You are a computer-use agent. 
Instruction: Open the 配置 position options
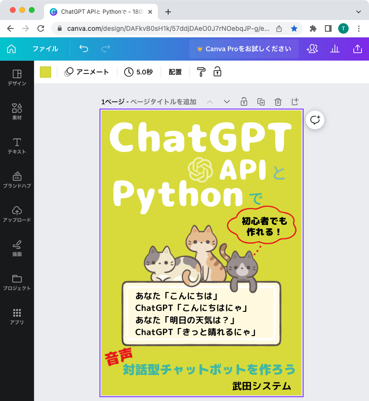(175, 72)
